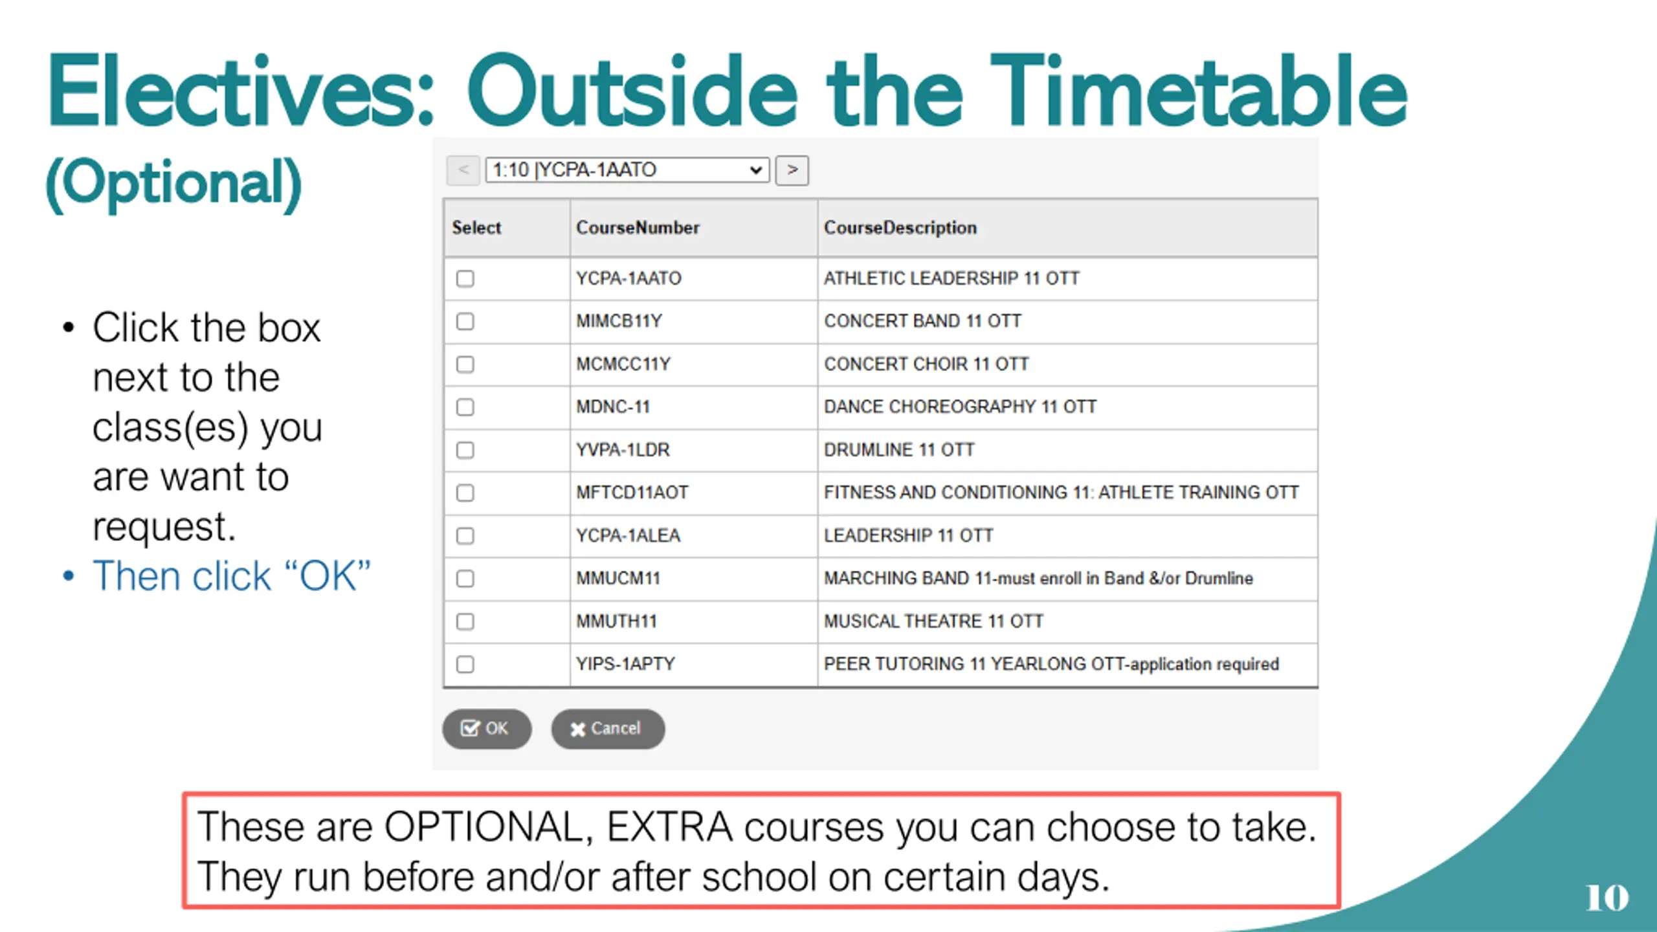Enable the Peer Tutoring 11 Yearlong checkbox
The image size is (1657, 932).
465,664
